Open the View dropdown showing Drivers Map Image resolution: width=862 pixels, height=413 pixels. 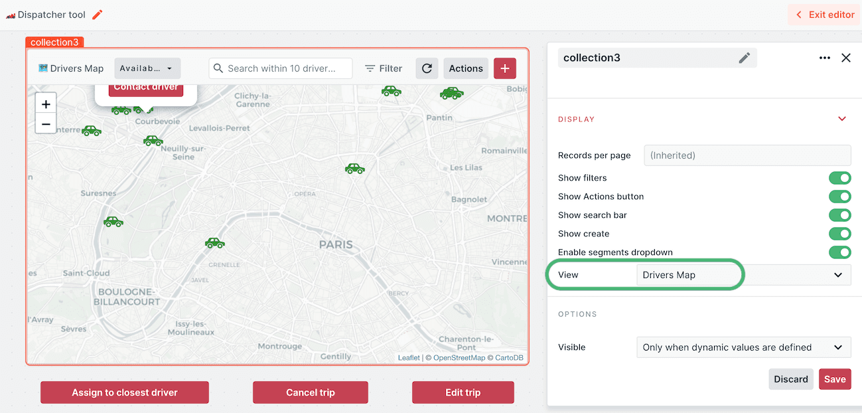[743, 275]
